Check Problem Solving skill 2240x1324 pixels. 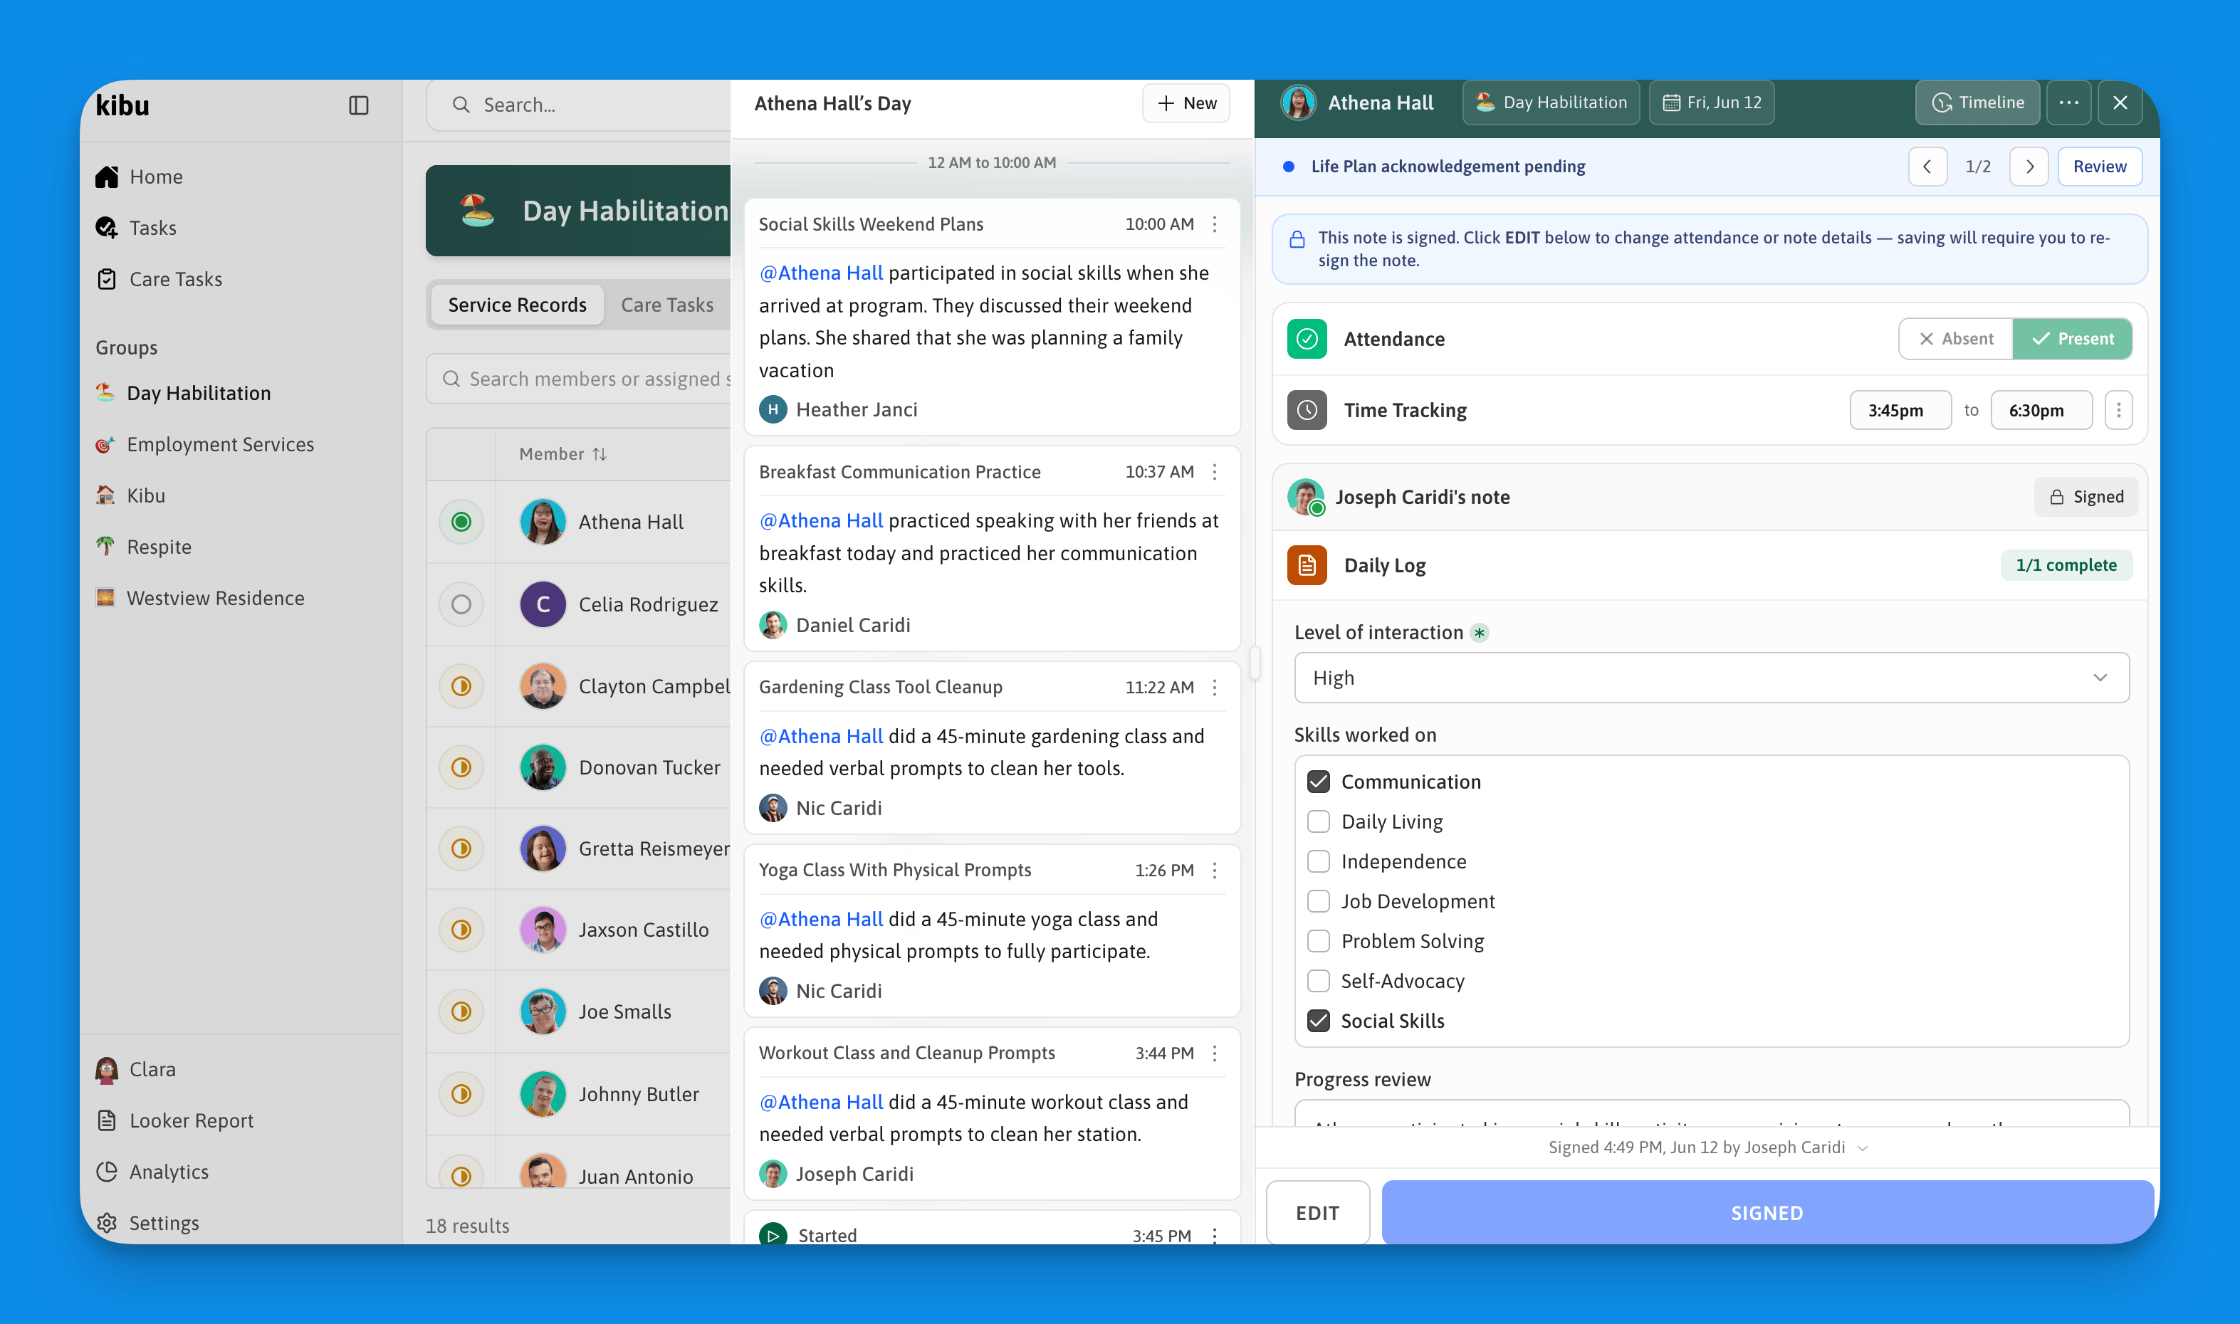(1318, 941)
